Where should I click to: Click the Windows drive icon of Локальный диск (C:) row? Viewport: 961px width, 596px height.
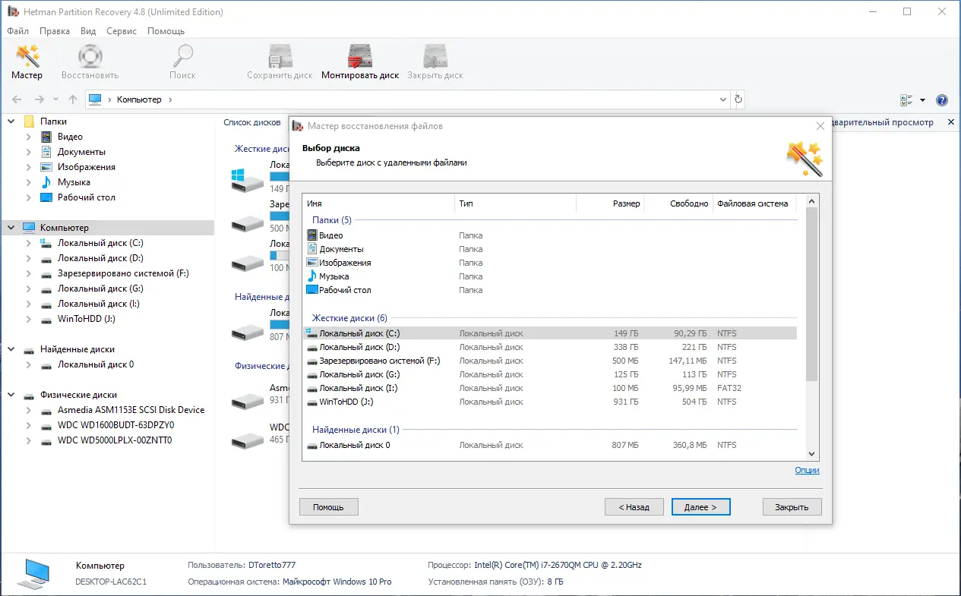(311, 333)
